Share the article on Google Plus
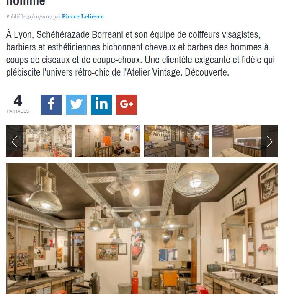The height and width of the screenshot is (294, 284). (127, 105)
